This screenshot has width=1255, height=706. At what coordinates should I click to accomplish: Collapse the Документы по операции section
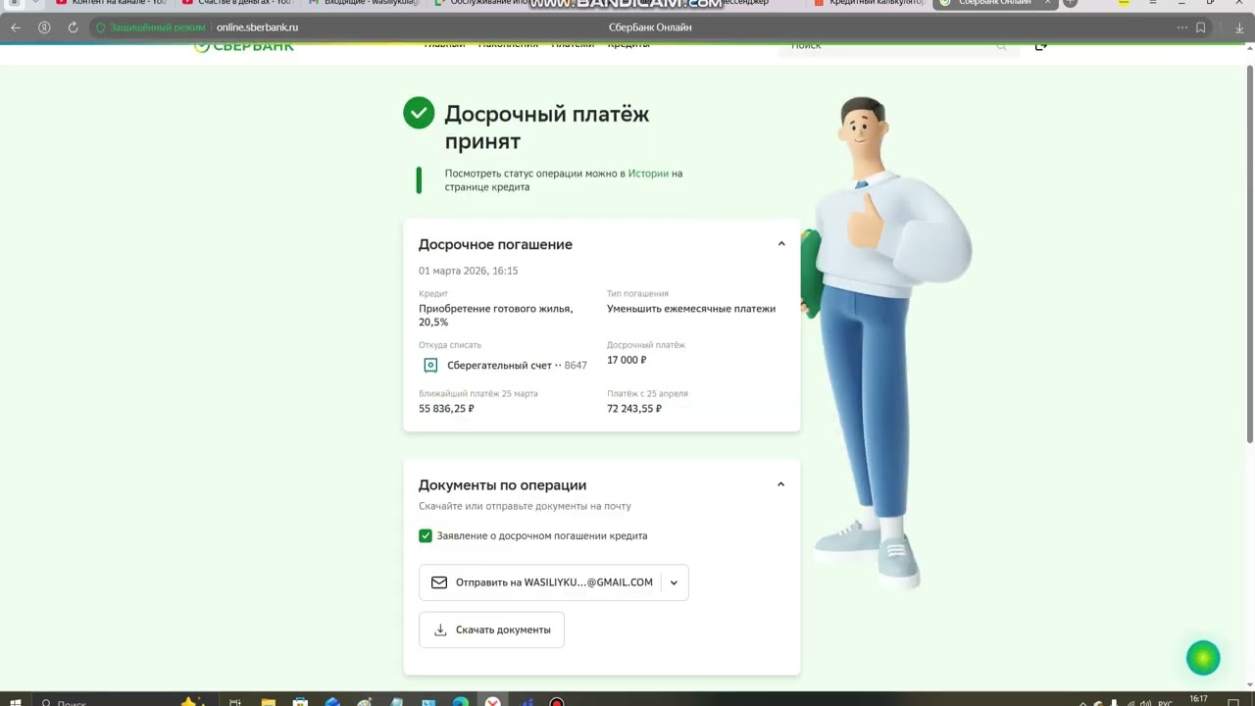click(781, 484)
